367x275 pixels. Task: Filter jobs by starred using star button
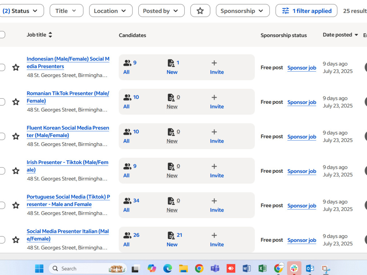click(x=200, y=11)
